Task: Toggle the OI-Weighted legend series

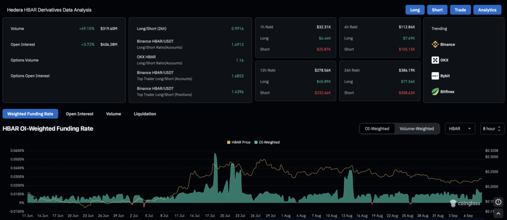Action: (x=267, y=143)
